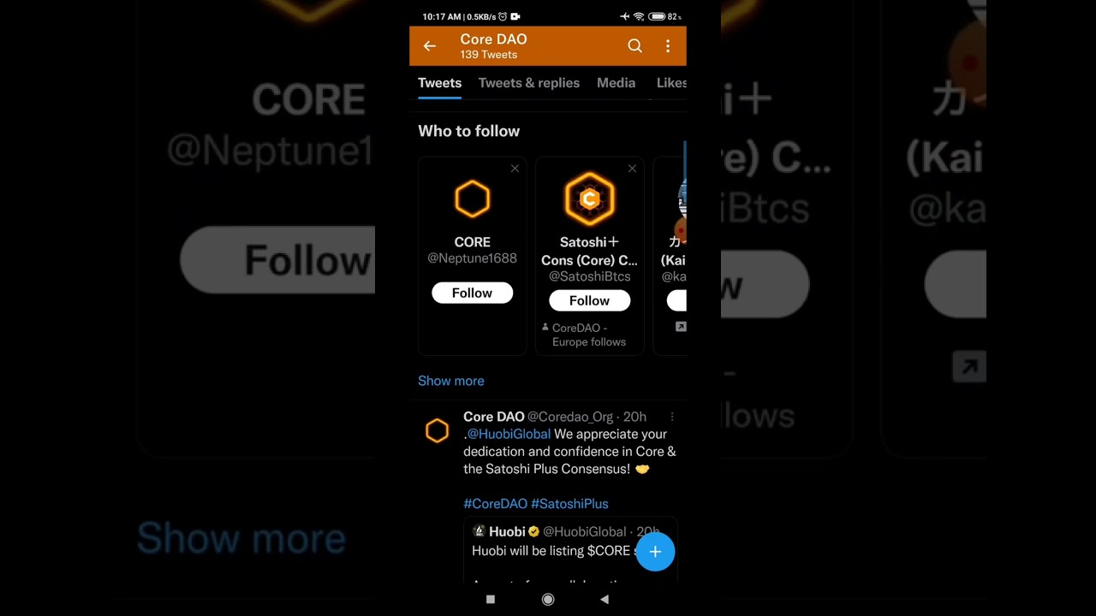Tap the Android recent apps square button
The width and height of the screenshot is (1096, 616).
[x=491, y=600]
